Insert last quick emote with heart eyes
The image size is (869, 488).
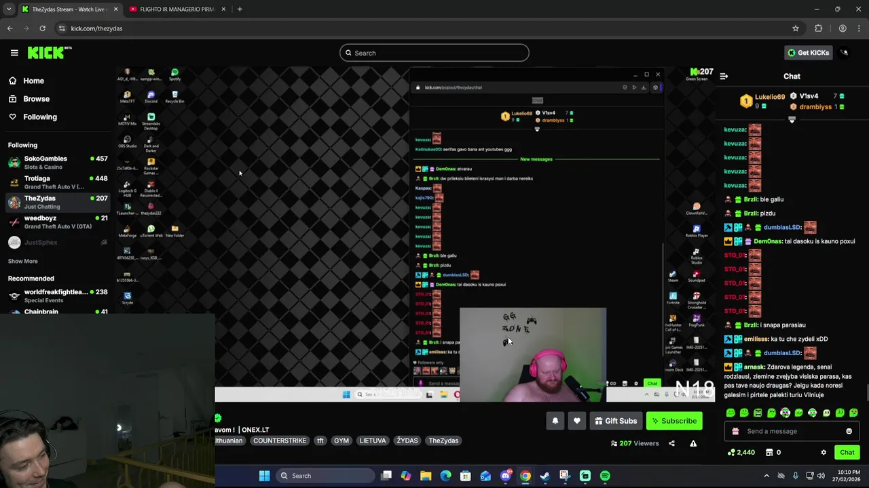(853, 413)
